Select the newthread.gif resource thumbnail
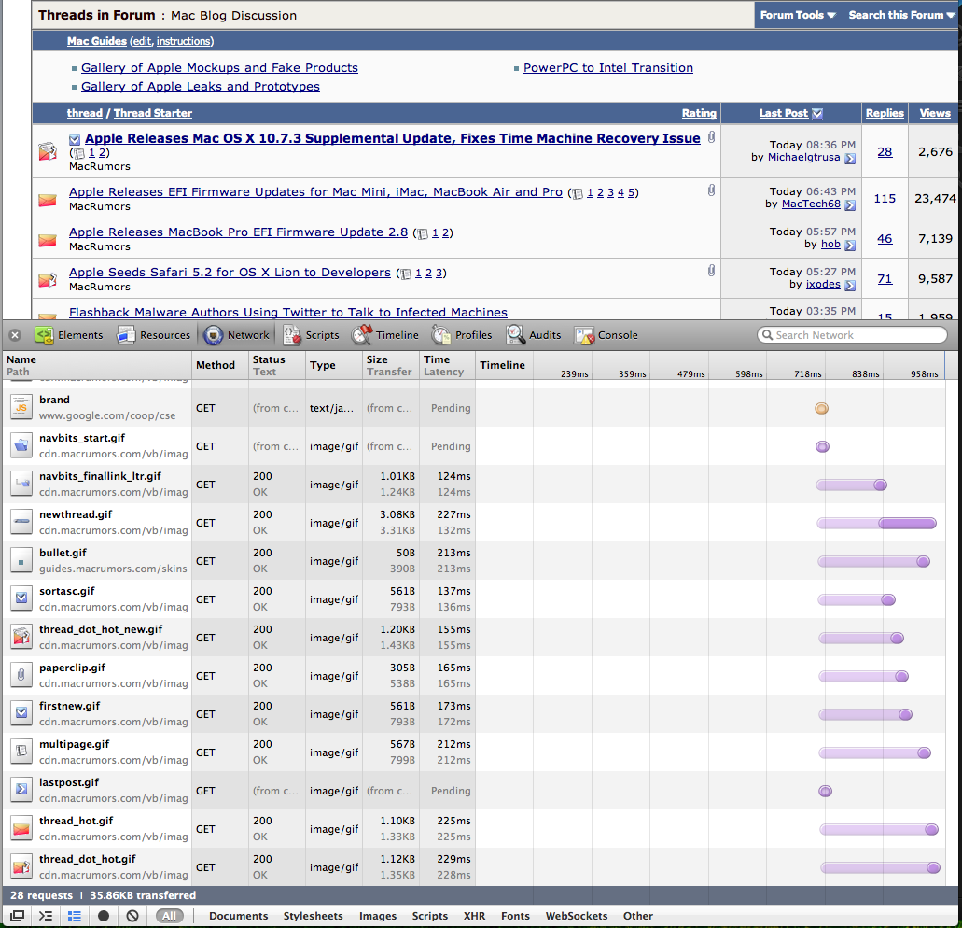This screenshot has height=928, width=962. pyautogui.click(x=21, y=522)
